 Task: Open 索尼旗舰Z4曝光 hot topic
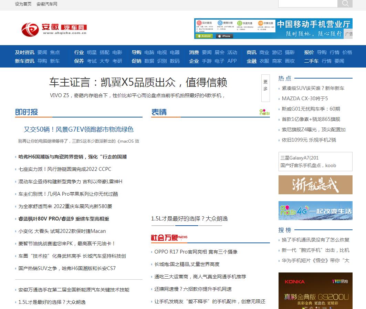coord(313,130)
